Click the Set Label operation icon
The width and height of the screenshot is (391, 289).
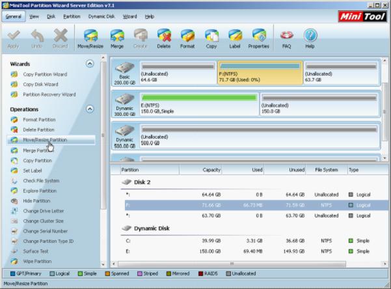(14, 171)
